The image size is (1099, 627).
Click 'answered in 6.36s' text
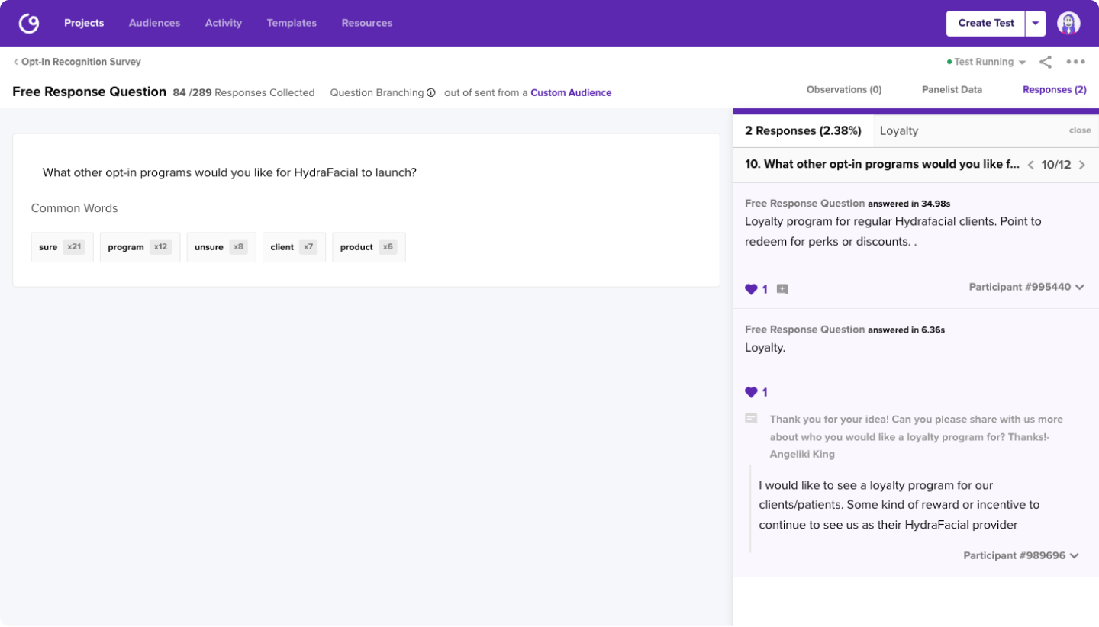click(x=907, y=330)
